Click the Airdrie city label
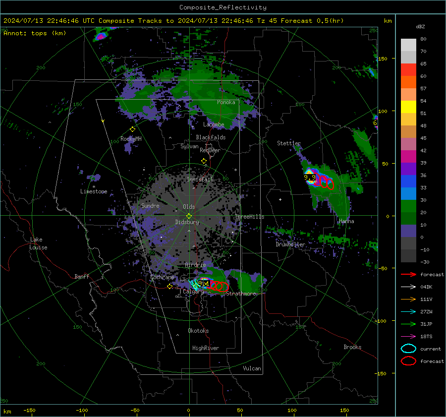This screenshot has width=446, height=417. coord(195,265)
